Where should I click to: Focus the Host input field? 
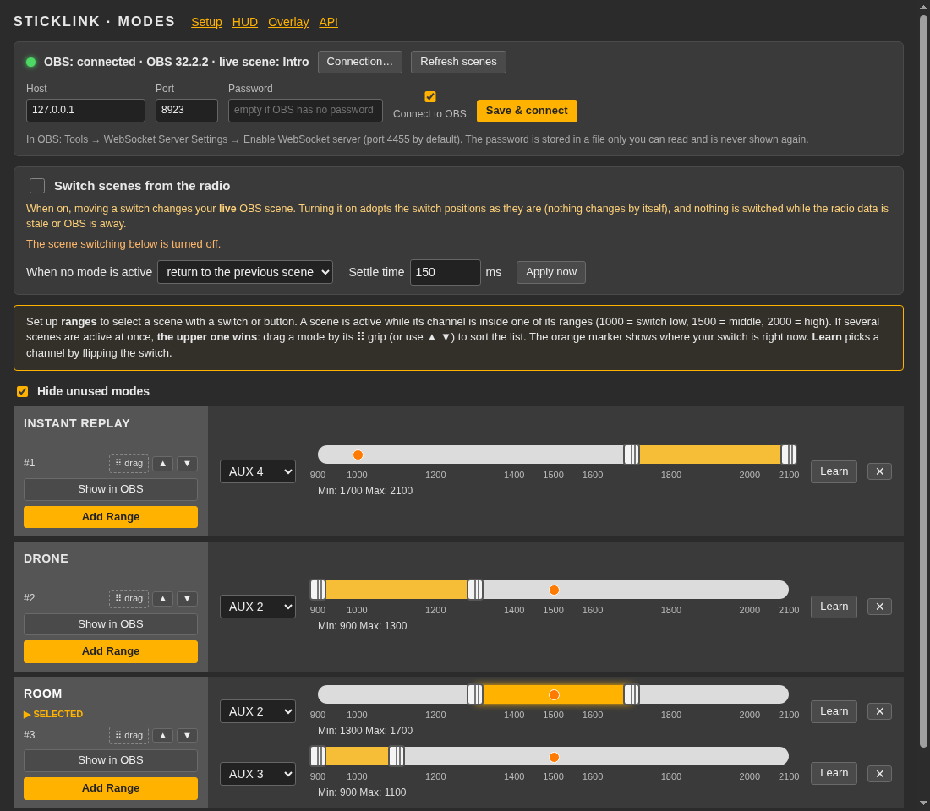click(86, 111)
